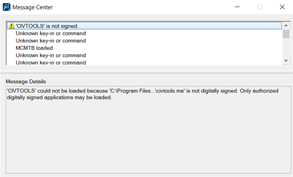Select the Unknown key-in row directly above MCMTB loaded
This screenshot has height=177, width=293.
click(145, 41)
